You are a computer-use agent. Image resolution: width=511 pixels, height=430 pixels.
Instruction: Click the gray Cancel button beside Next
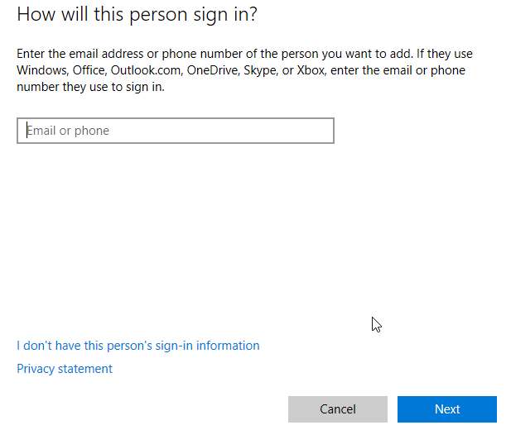(338, 409)
